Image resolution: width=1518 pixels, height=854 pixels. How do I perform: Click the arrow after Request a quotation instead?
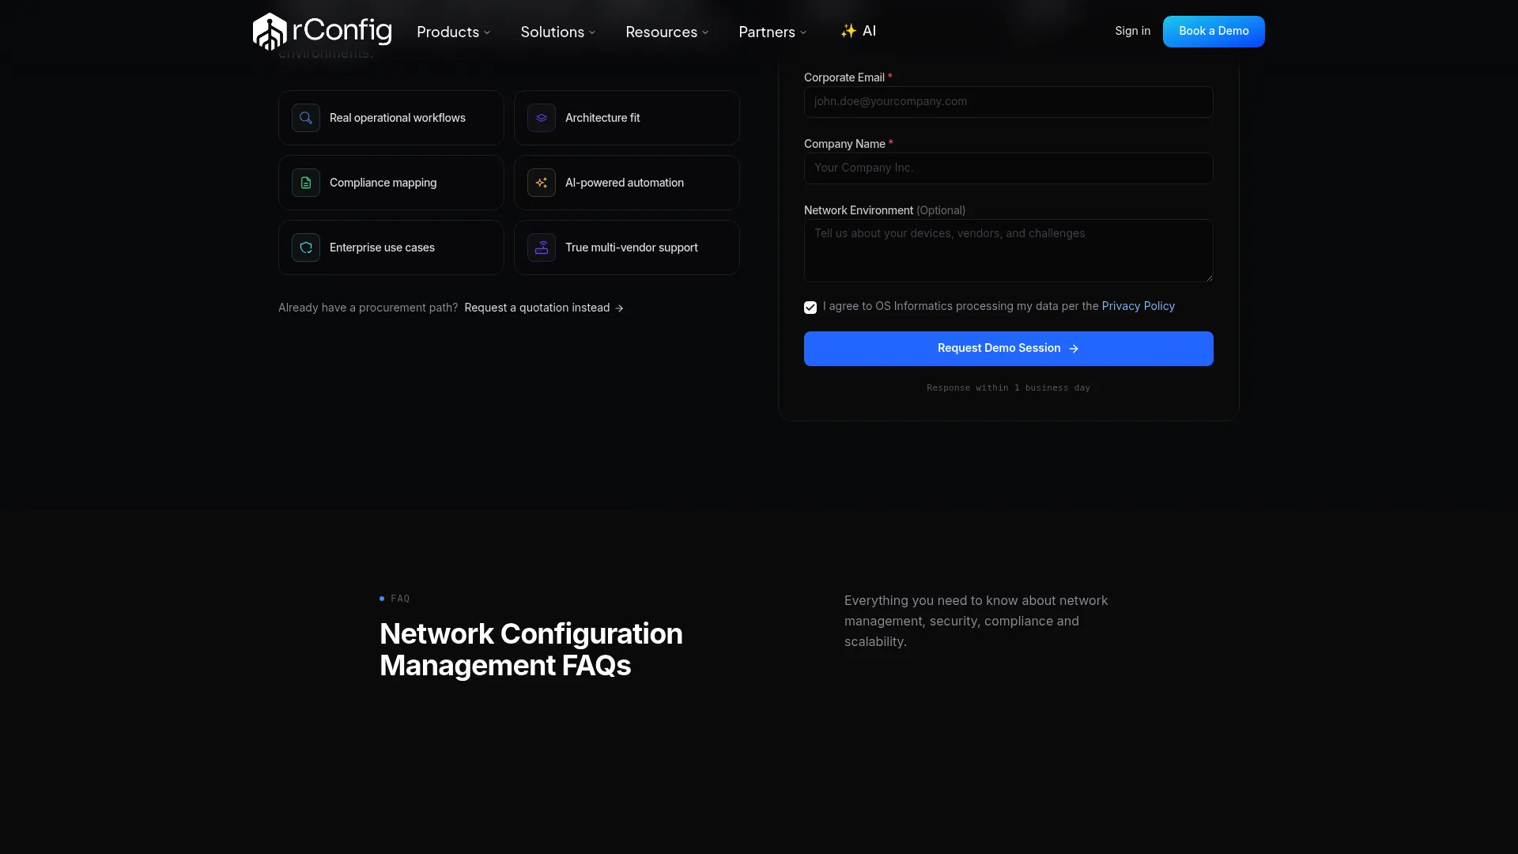click(x=619, y=308)
